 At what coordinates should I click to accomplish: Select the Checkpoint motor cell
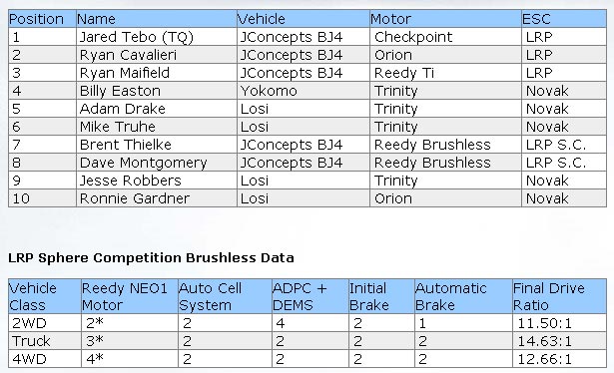click(x=445, y=37)
